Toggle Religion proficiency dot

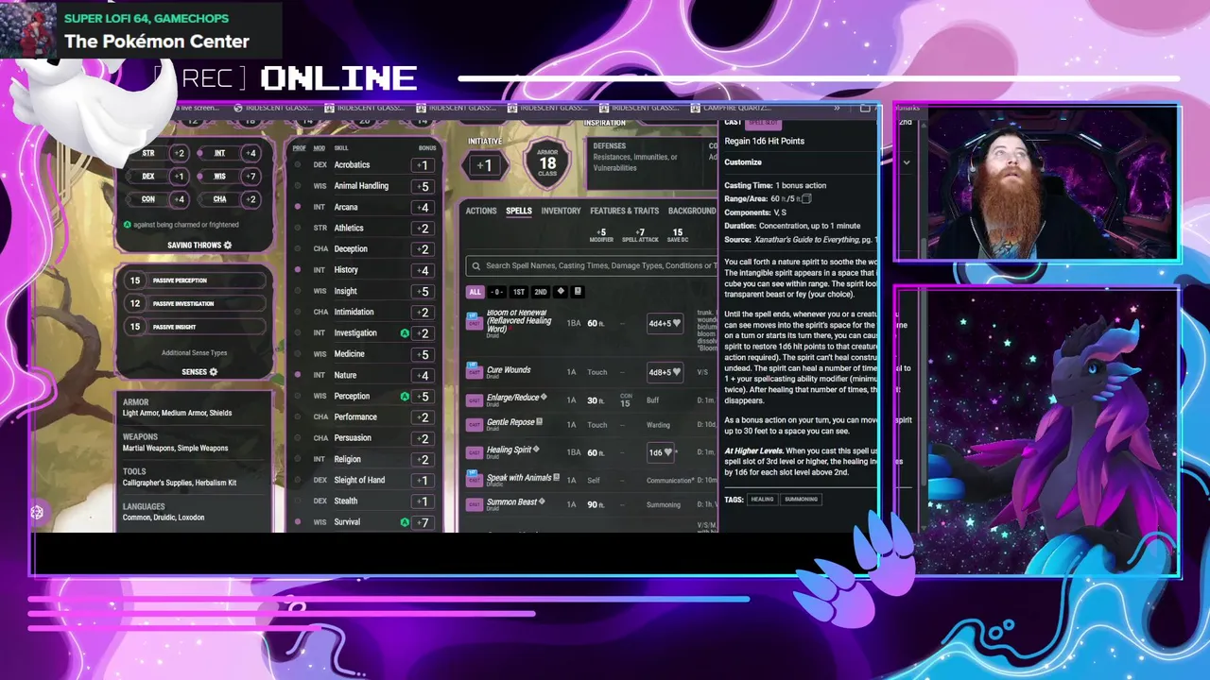coord(298,459)
